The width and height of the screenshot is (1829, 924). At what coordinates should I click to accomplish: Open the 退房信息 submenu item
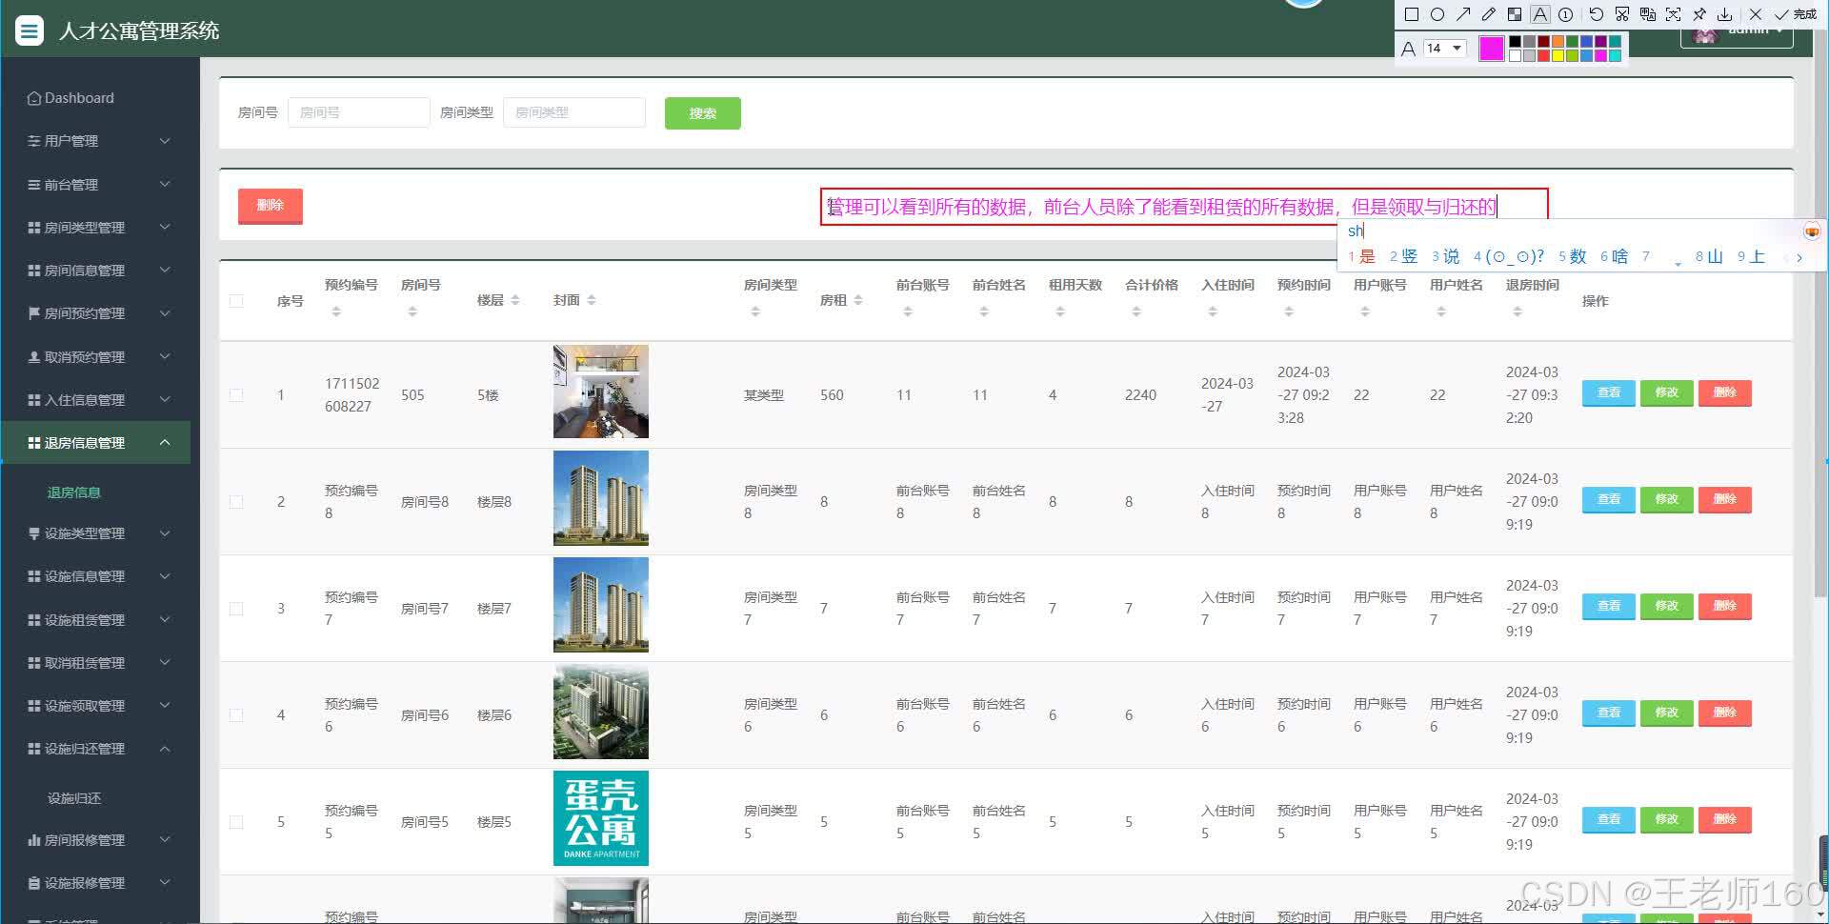point(74,492)
